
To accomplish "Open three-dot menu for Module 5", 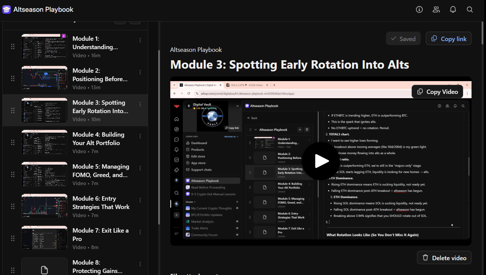I will 140,168.
